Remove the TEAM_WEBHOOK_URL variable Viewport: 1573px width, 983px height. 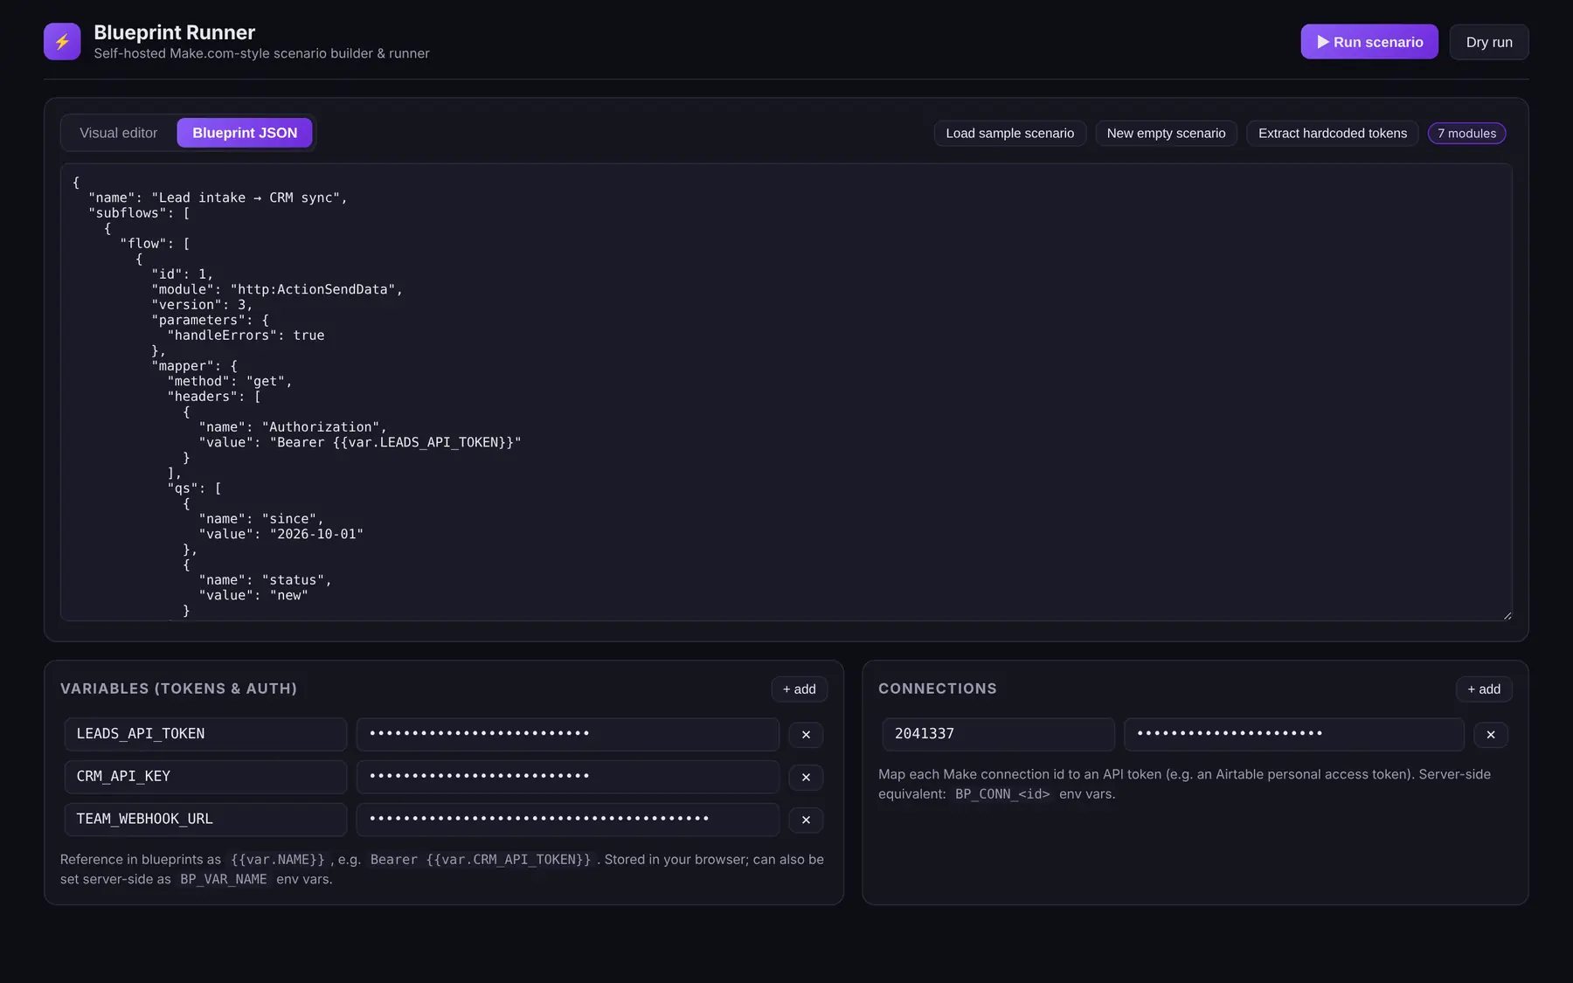[x=806, y=820]
